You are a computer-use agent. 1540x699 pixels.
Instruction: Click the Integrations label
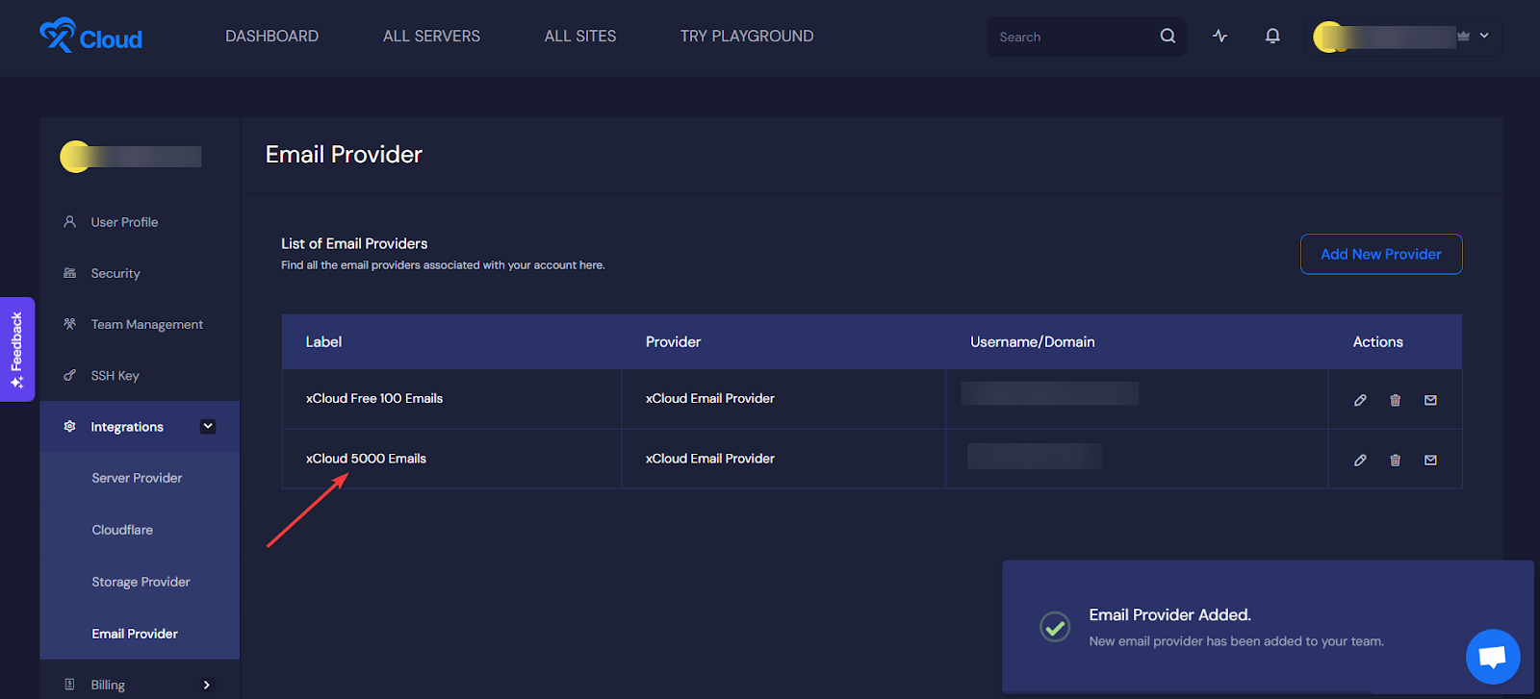(127, 427)
